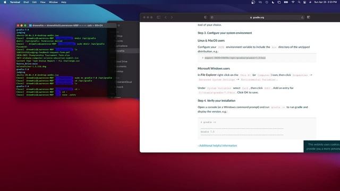
Task: Click the cookies notice banner
Action: (x=322, y=146)
